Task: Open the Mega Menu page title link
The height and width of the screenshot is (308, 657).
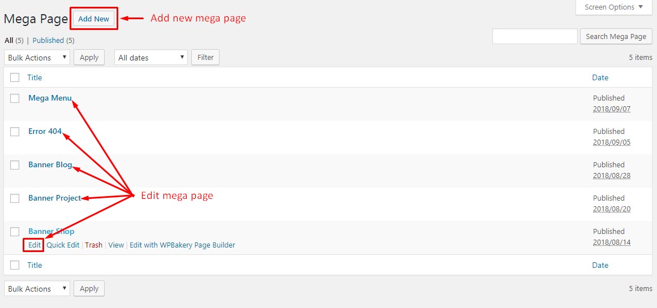Action: click(x=50, y=98)
